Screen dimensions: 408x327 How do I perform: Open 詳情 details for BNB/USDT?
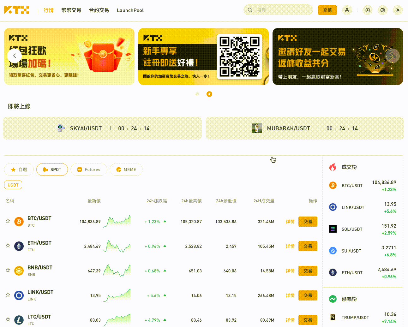290,271
